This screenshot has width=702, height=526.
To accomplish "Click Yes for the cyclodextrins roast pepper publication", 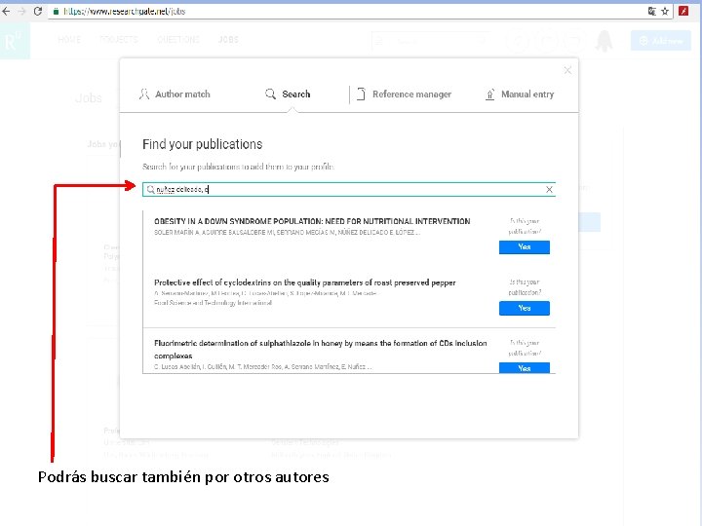I will (x=525, y=308).
